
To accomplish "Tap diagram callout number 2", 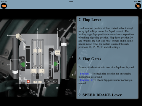I will pyautogui.click(x=8, y=76).
